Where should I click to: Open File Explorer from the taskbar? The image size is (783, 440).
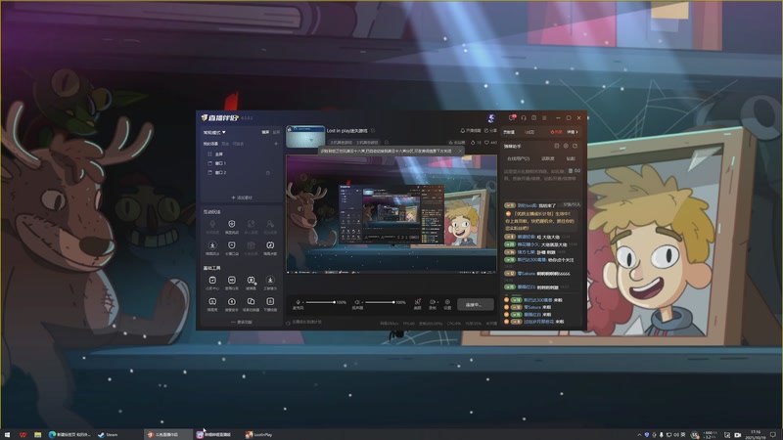pyautogui.click(x=37, y=434)
